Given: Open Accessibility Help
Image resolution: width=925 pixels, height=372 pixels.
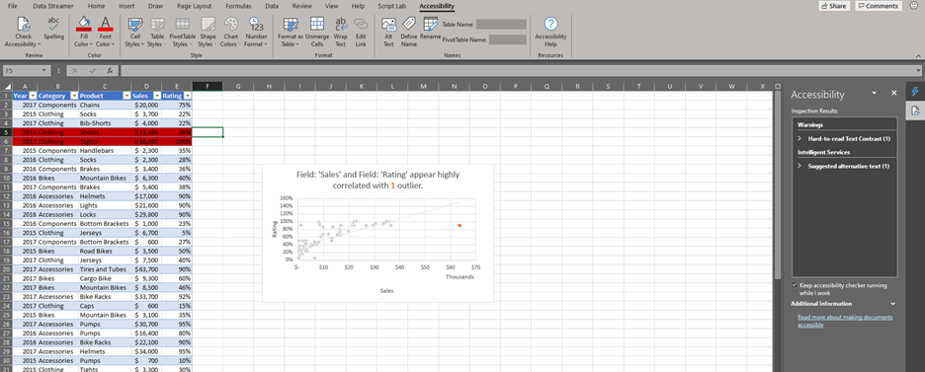Looking at the screenshot, I should coord(550,32).
